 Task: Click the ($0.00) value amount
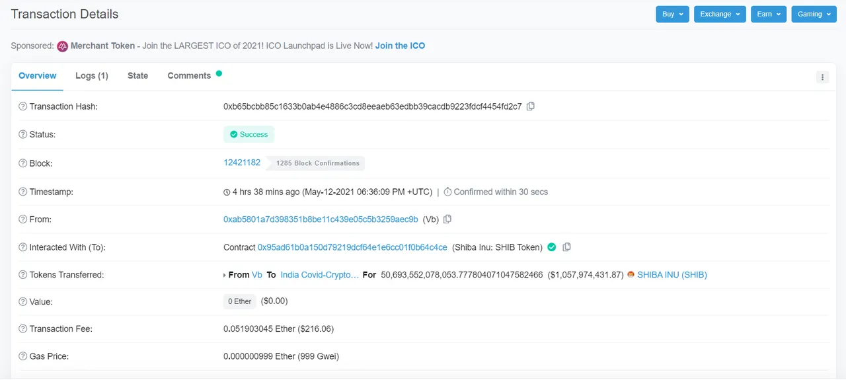coord(274,301)
